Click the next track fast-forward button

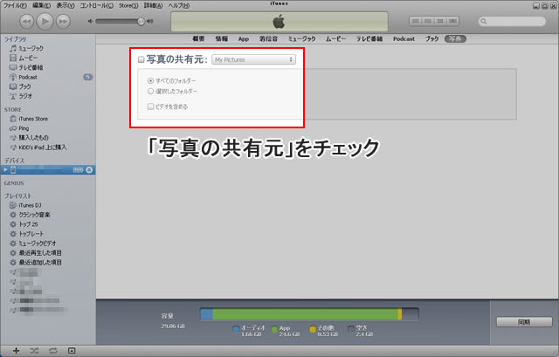63,21
